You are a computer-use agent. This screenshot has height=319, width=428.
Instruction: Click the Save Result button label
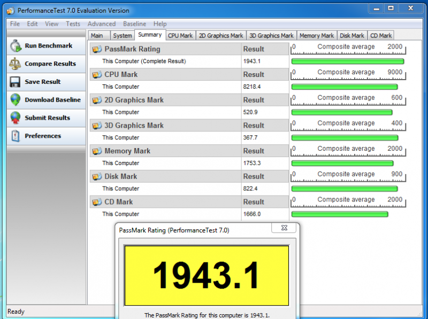pyautogui.click(x=43, y=82)
